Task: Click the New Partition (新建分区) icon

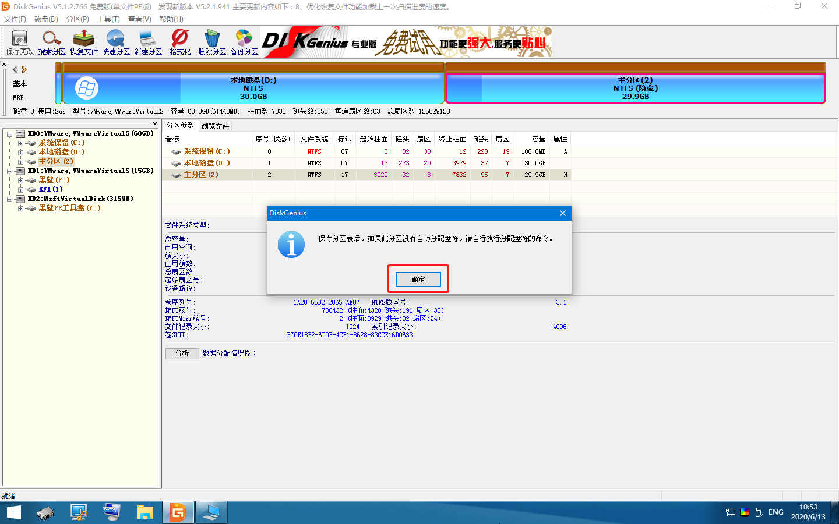Action: coord(148,43)
